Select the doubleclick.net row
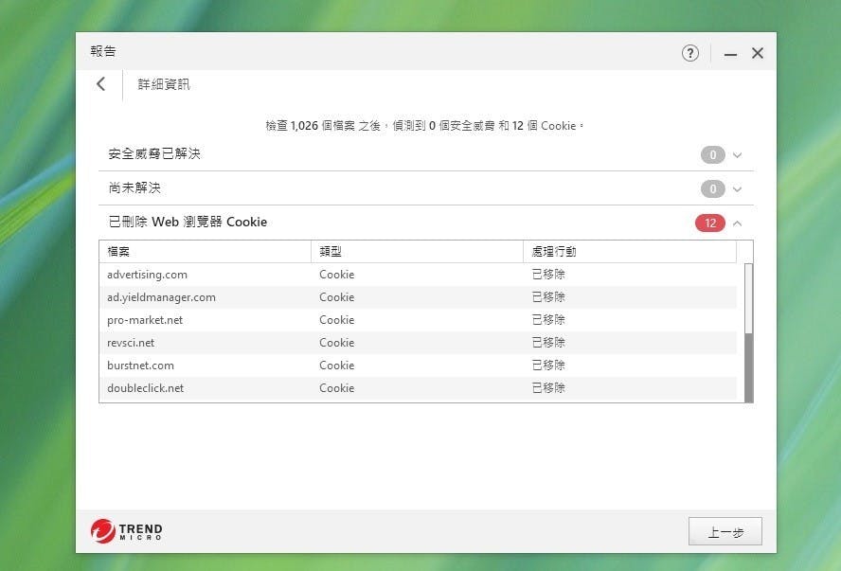841x571 pixels. pos(418,388)
